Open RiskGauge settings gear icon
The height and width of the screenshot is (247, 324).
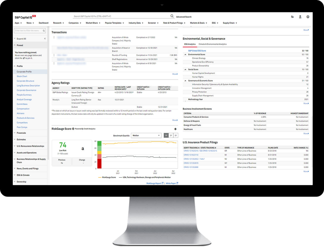coord(175,129)
